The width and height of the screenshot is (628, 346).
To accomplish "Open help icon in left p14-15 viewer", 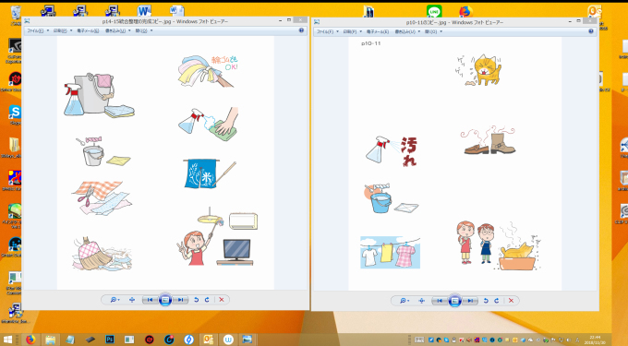I will coord(301,30).
